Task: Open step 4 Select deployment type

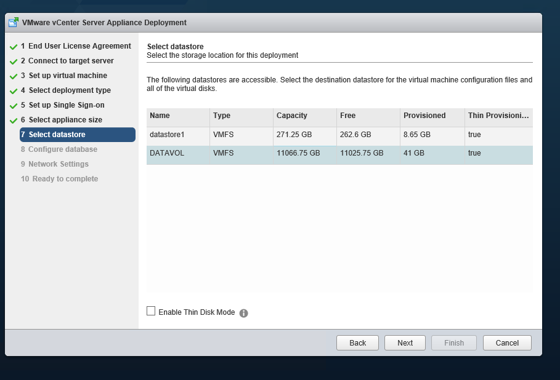Action: pos(70,90)
